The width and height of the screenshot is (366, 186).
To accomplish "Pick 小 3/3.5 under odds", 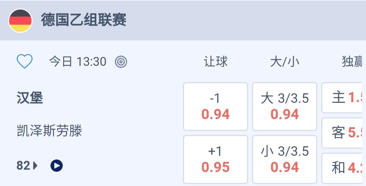I will coord(285,160).
